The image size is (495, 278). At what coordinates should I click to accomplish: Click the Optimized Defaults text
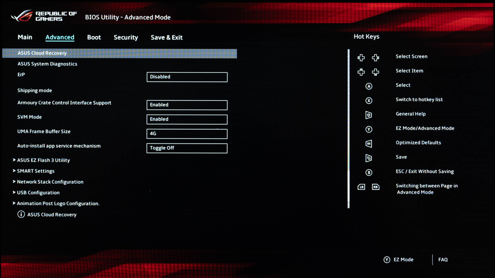pyautogui.click(x=418, y=143)
